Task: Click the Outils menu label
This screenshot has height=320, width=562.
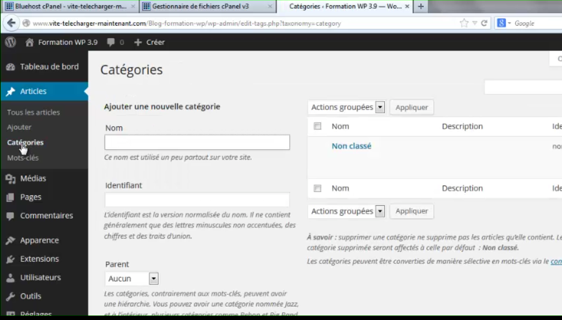Action: pos(31,296)
